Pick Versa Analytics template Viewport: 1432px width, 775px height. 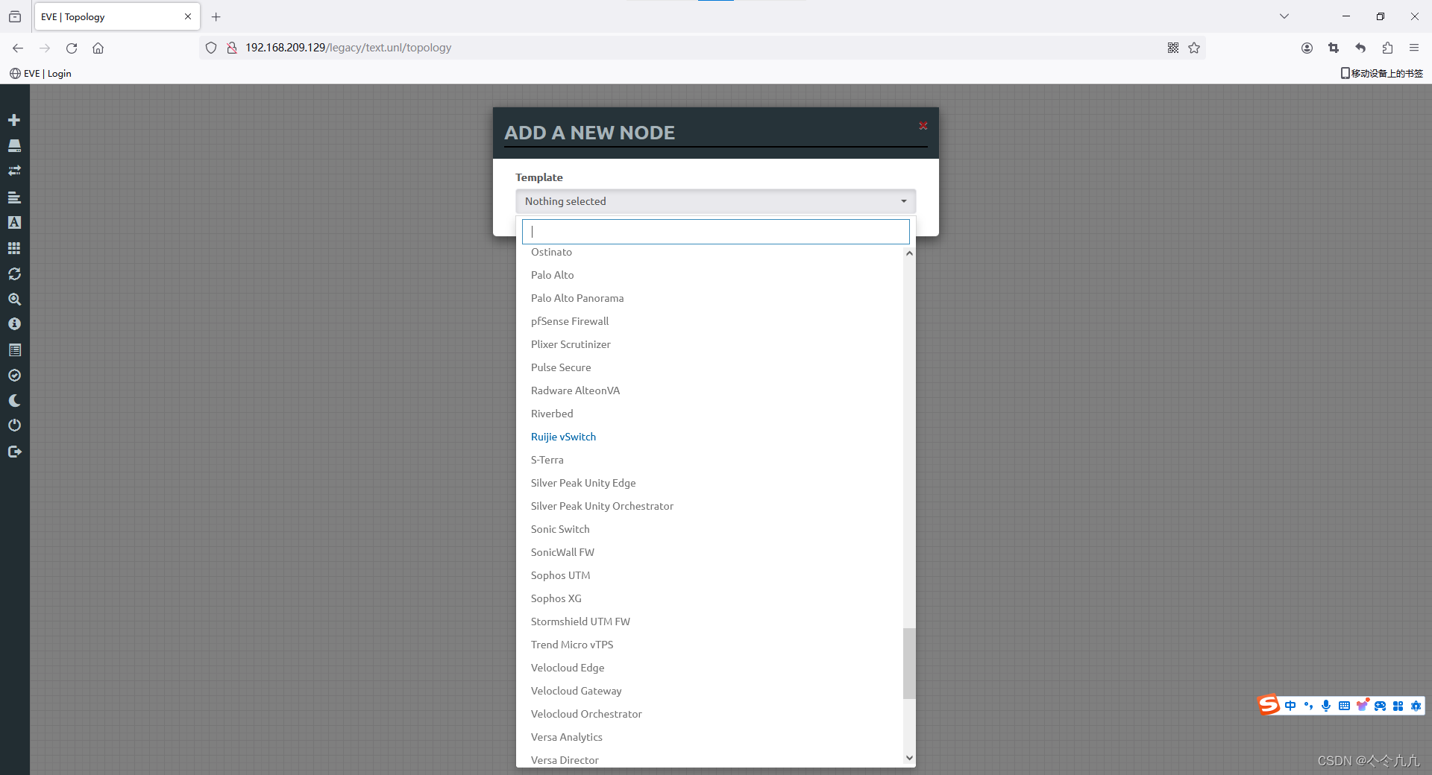[x=709, y=737]
